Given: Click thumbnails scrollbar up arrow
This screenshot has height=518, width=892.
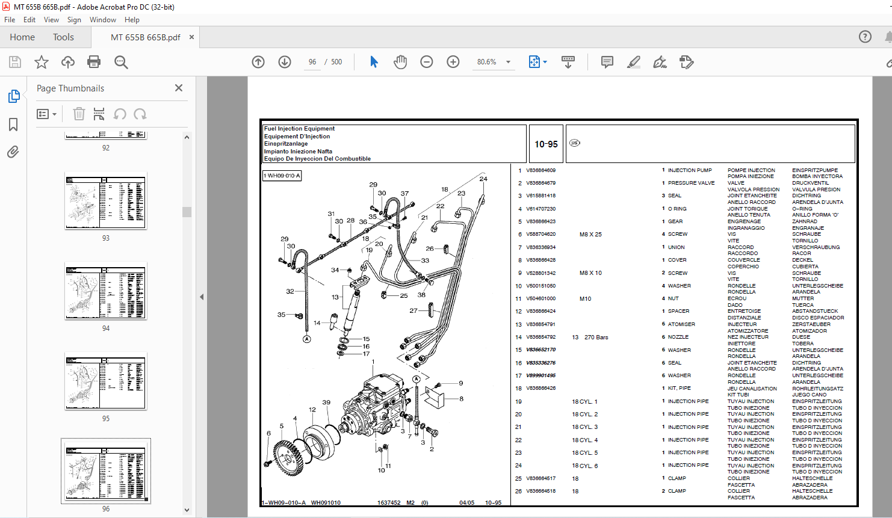Looking at the screenshot, I should click(x=187, y=137).
